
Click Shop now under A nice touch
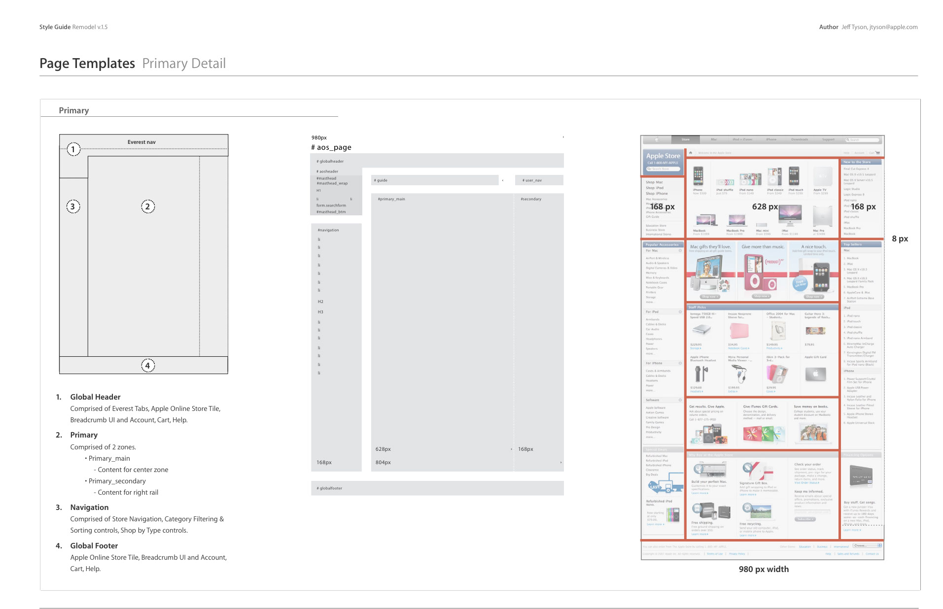click(813, 297)
